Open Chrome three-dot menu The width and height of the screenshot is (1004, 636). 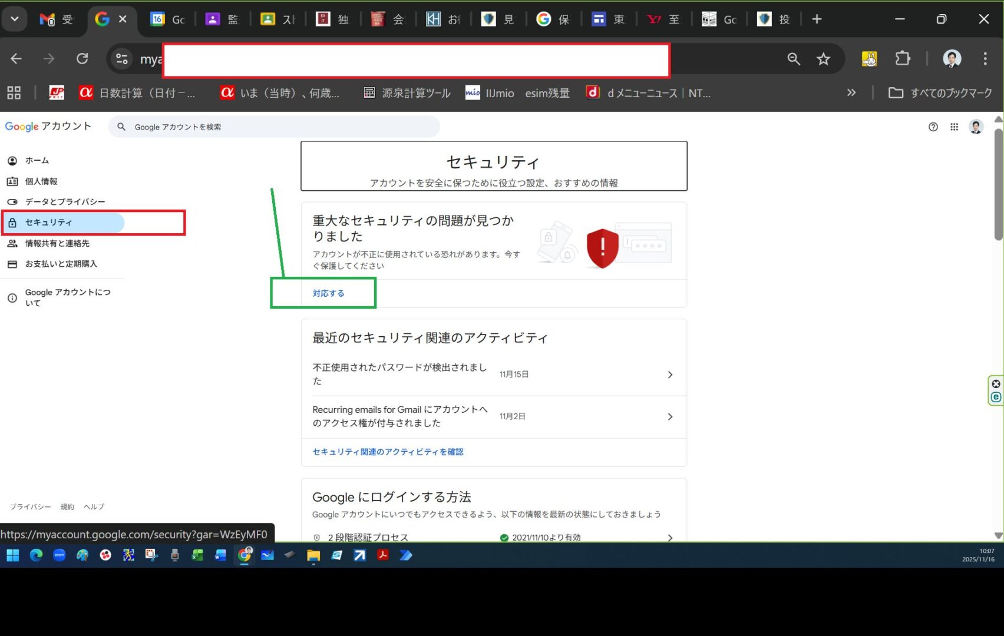point(985,59)
